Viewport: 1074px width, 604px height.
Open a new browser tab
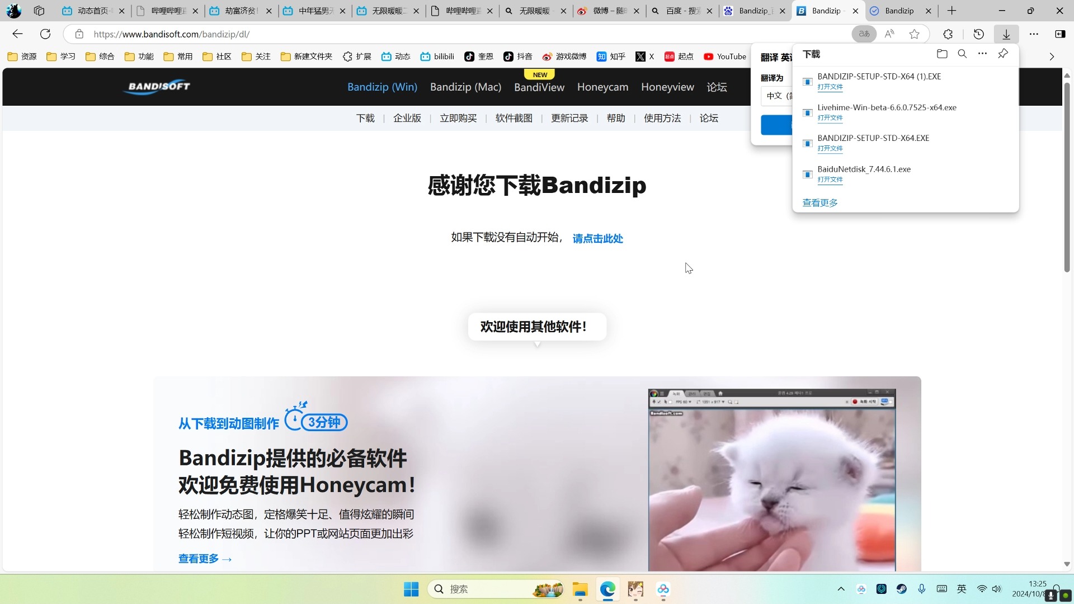click(x=951, y=11)
